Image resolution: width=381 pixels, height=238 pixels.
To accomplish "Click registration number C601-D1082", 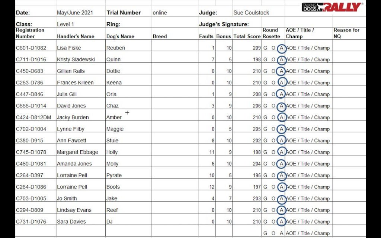I will pyautogui.click(x=31, y=48).
